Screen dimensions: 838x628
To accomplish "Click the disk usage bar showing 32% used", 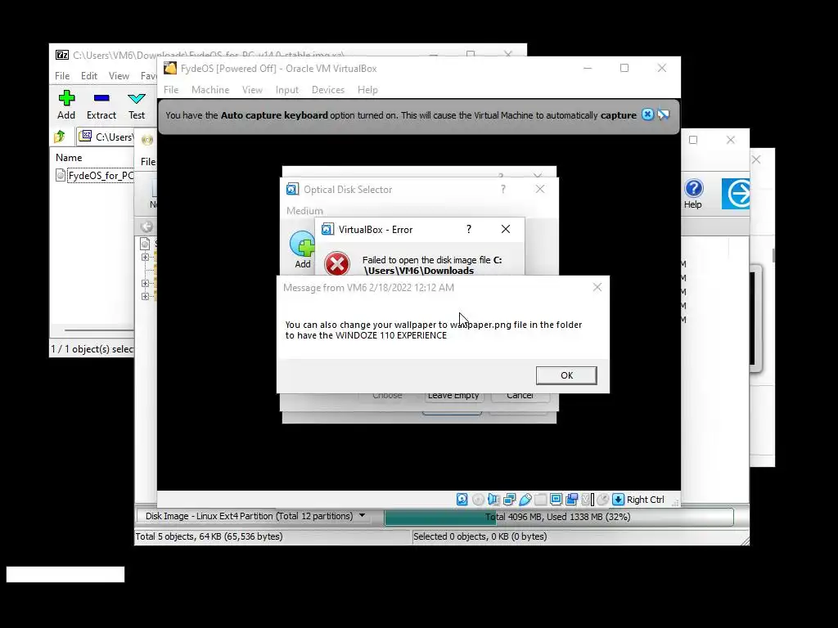I will (558, 517).
